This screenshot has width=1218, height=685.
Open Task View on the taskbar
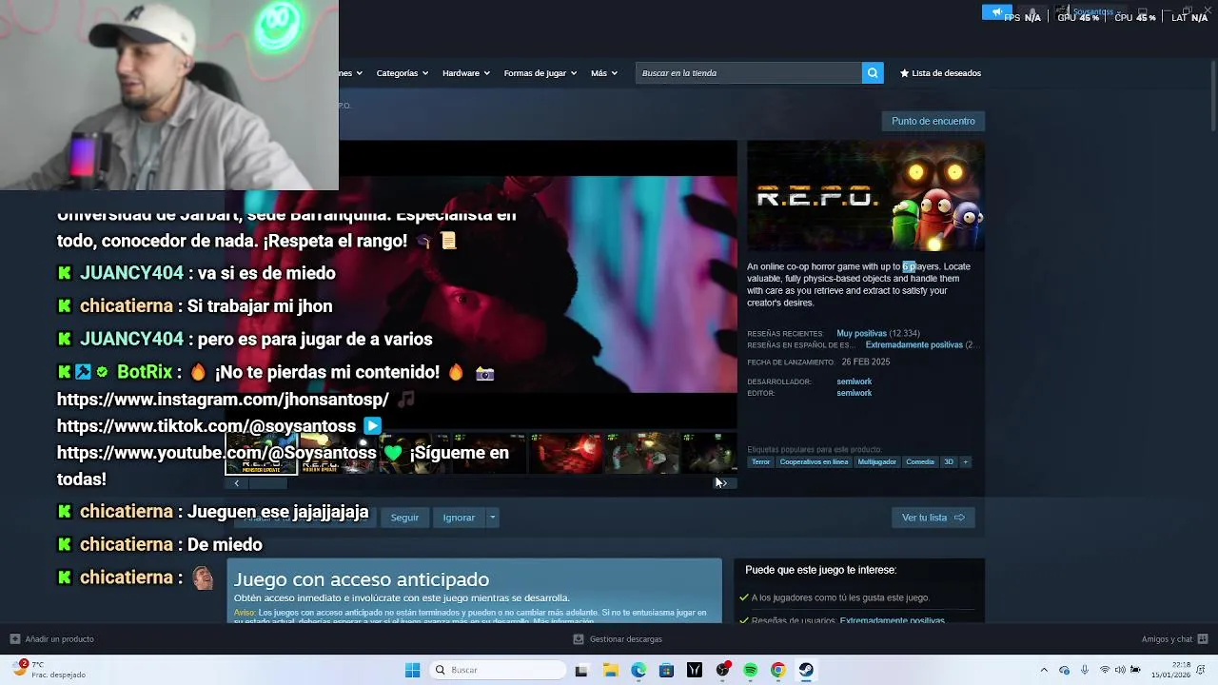coord(581,670)
